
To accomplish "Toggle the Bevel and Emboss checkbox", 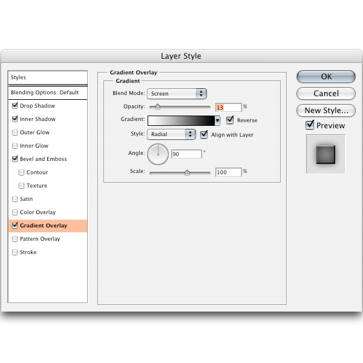I will (15, 159).
